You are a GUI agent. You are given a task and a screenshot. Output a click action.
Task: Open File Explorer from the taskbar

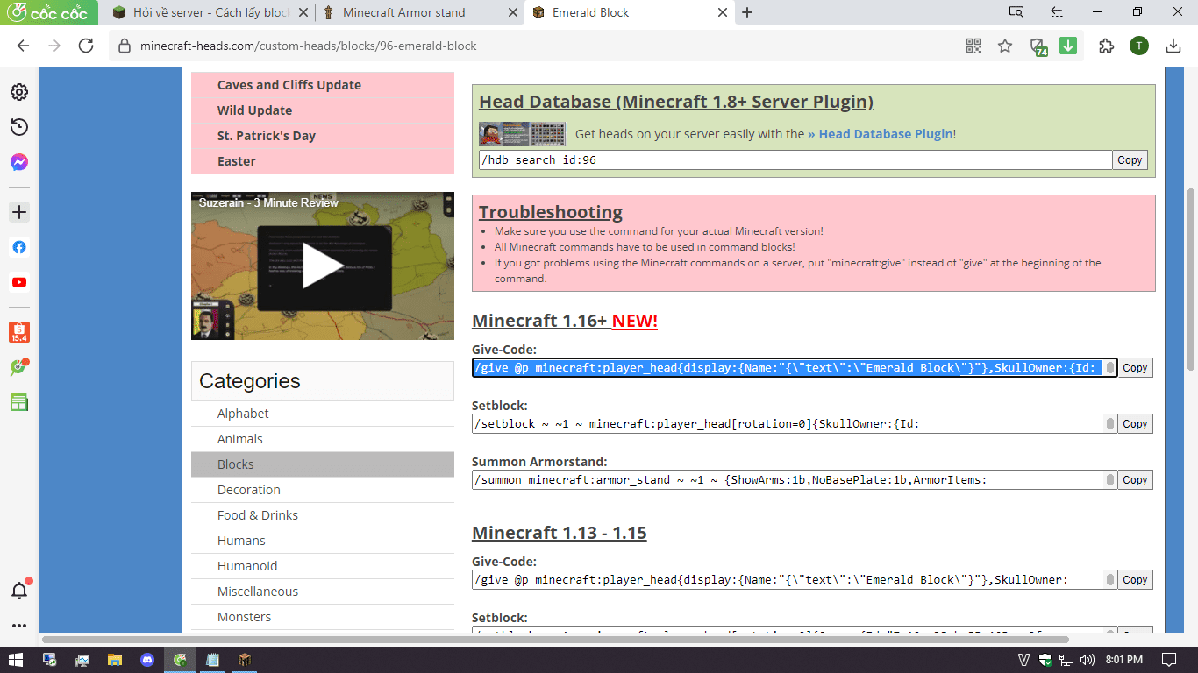click(114, 659)
